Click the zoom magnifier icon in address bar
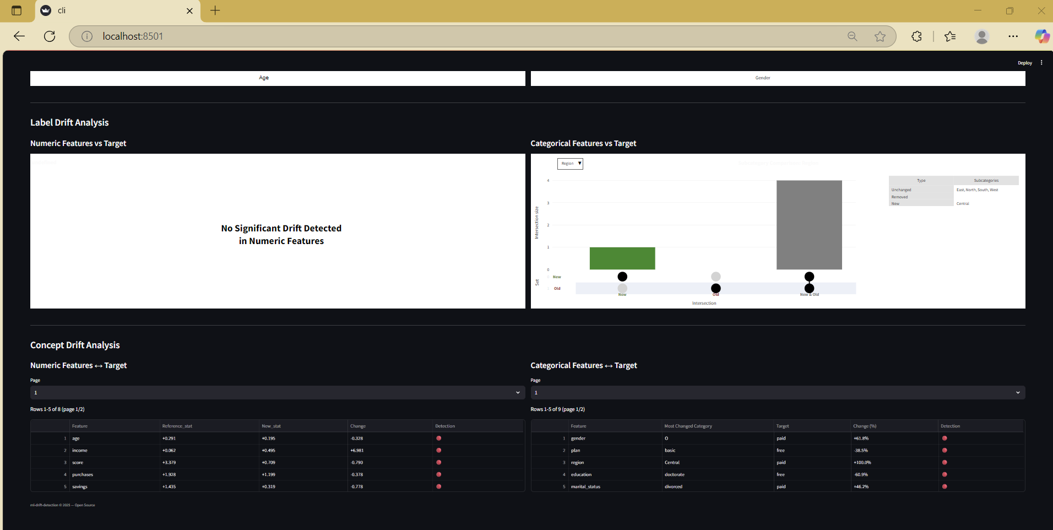This screenshot has height=530, width=1053. 853,36
